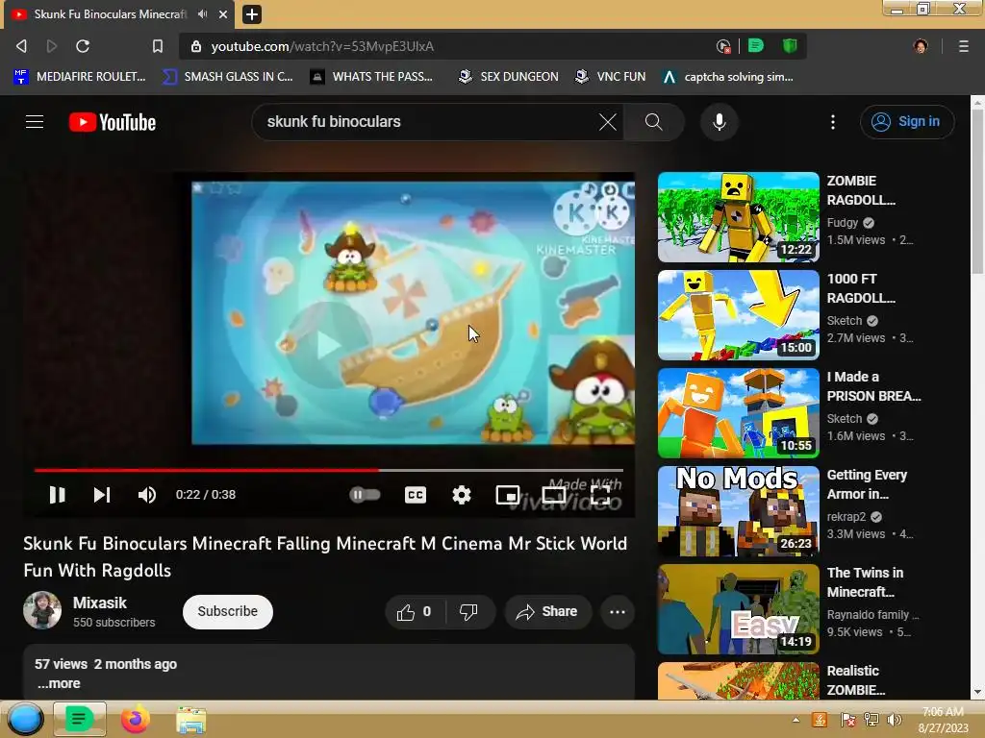Open MEDIAFIRE ROULET... bookmark
Image resolution: width=985 pixels, height=738 pixels.
point(80,77)
